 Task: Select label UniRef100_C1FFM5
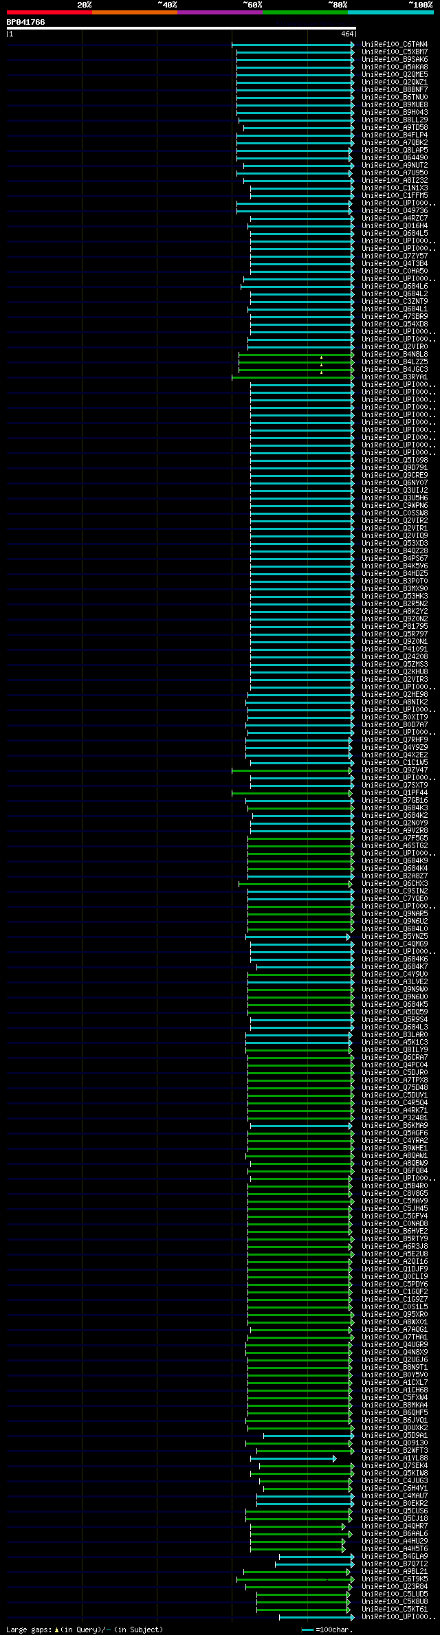coord(395,196)
